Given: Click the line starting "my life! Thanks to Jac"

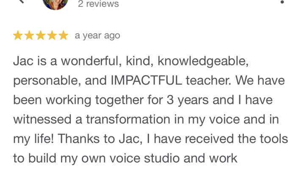Looking at the screenshot, I should (151, 139).
